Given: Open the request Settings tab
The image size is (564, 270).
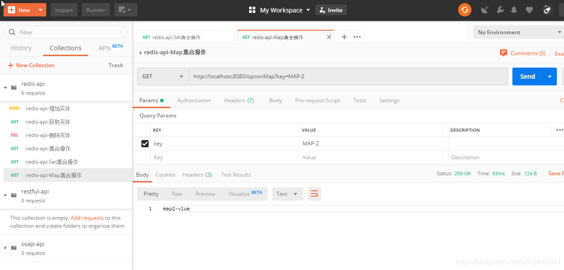Looking at the screenshot, I should tap(389, 100).
